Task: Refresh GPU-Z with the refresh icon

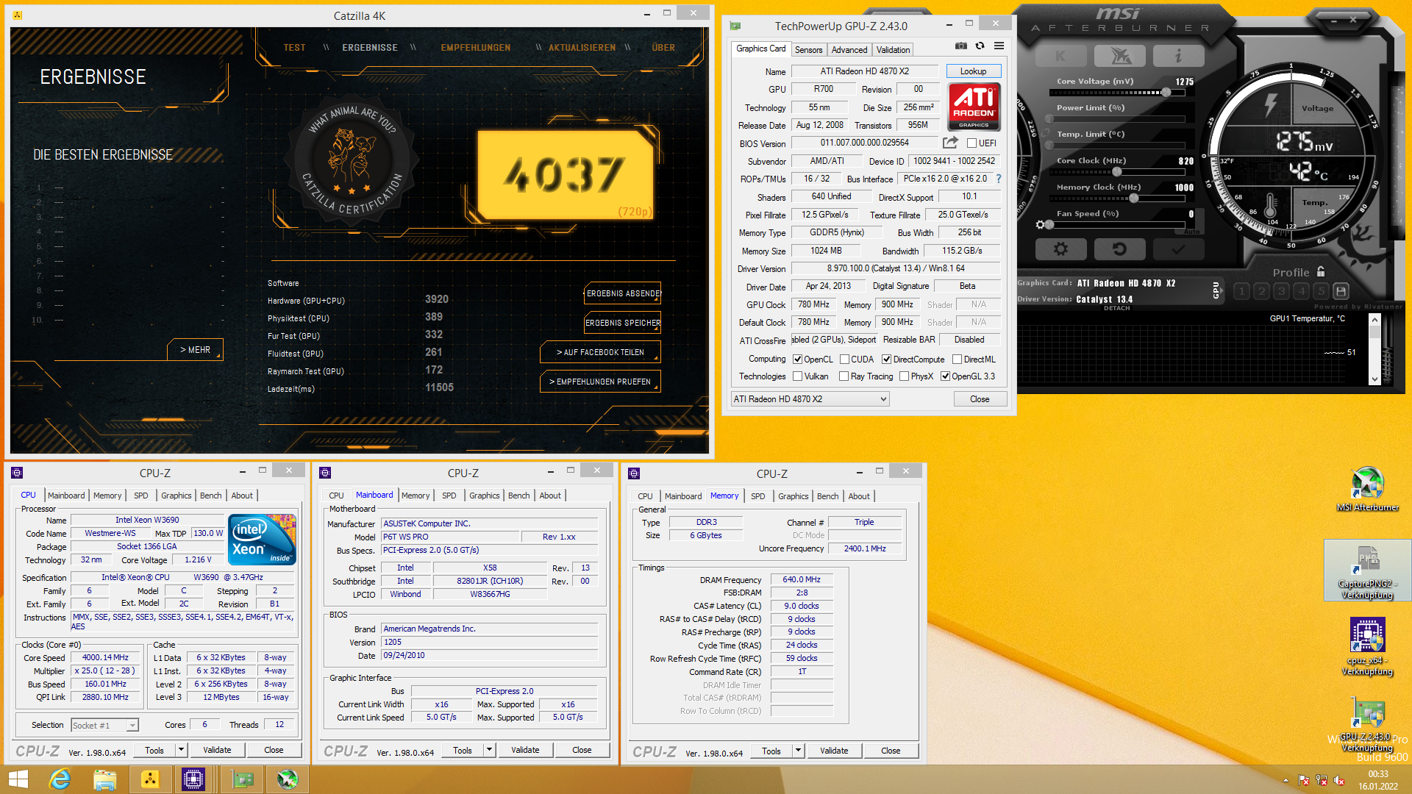Action: point(980,46)
